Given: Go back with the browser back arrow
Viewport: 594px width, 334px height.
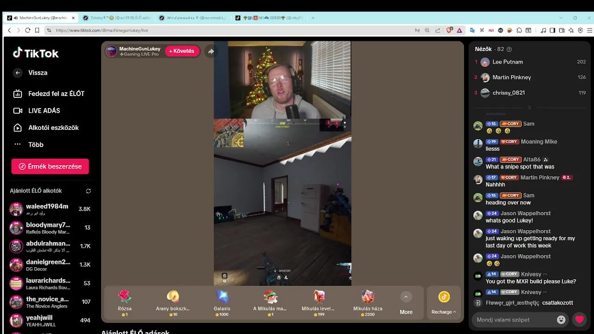Looking at the screenshot, I should [x=9, y=30].
